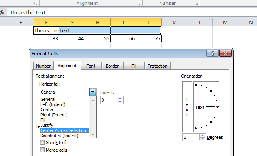Set orientation to the bottom diamond marker
This screenshot has height=156, width=257.
[196, 128]
